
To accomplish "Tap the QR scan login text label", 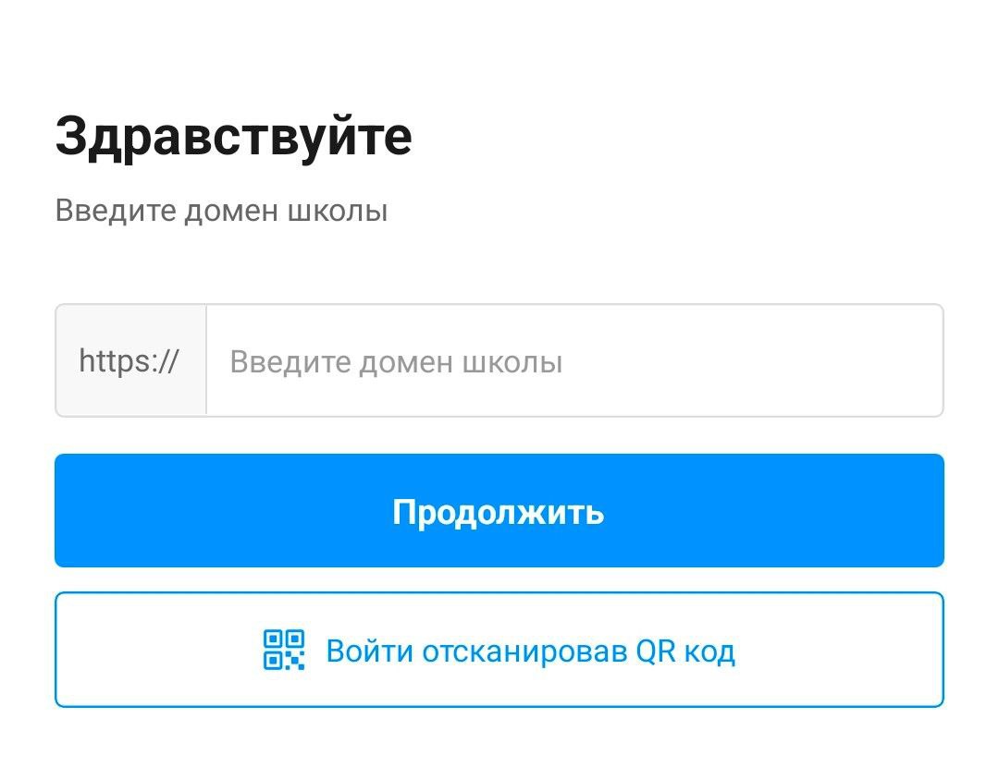I will [x=530, y=651].
